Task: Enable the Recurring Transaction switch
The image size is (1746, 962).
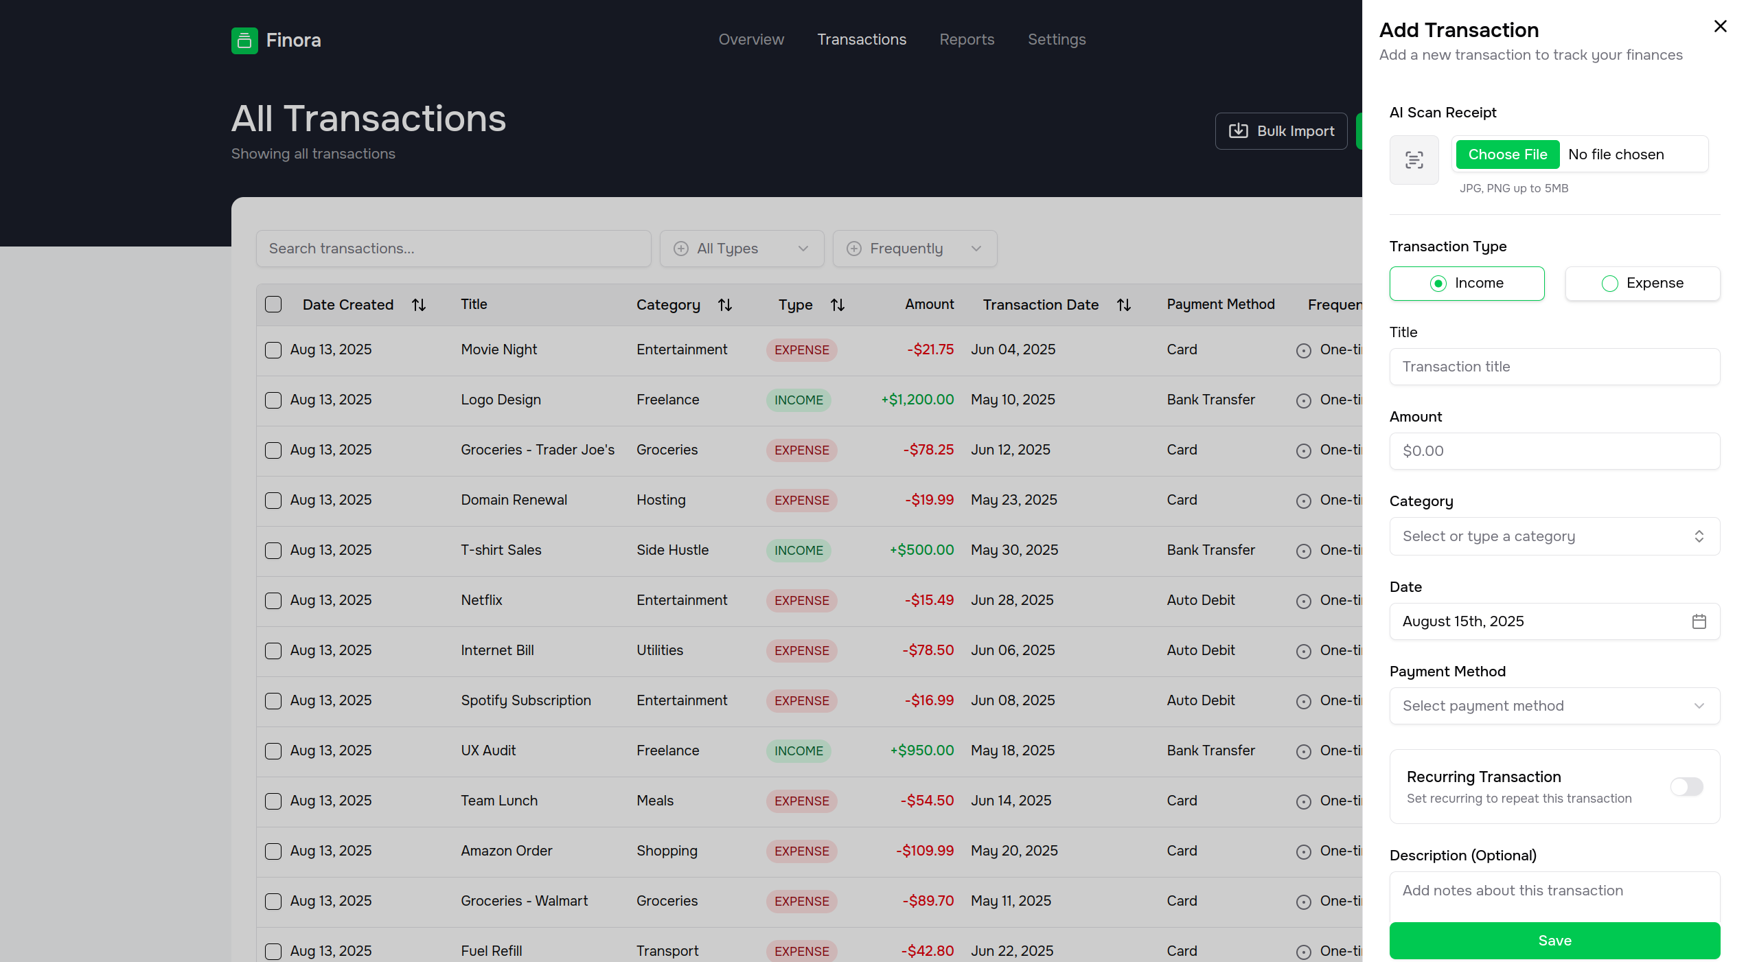Action: [x=1686, y=786]
